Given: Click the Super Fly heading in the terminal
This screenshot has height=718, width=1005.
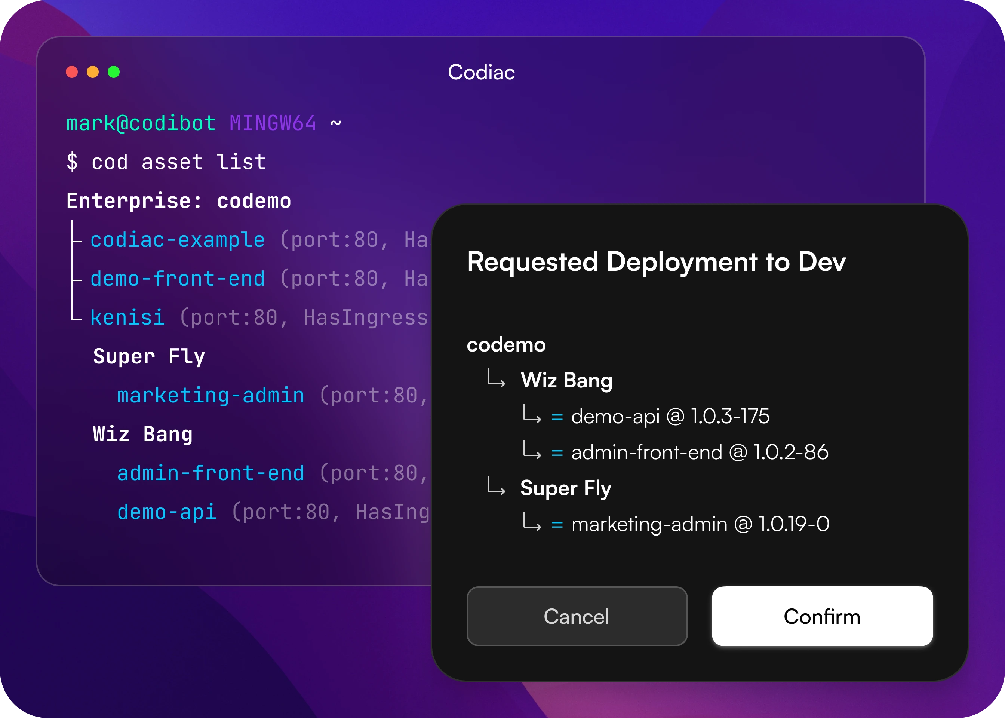Looking at the screenshot, I should pyautogui.click(x=149, y=357).
